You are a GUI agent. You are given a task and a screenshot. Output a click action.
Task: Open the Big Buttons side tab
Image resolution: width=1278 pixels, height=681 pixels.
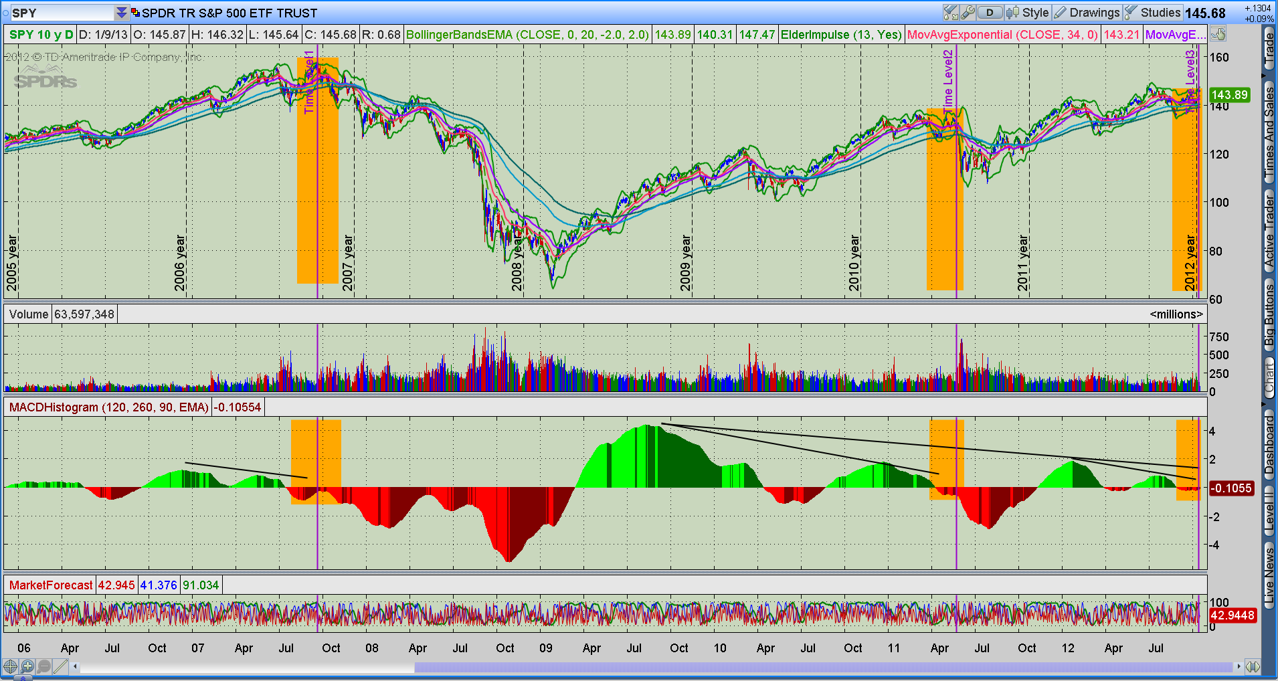[x=1269, y=315]
